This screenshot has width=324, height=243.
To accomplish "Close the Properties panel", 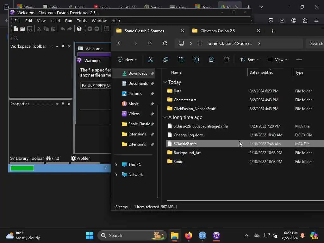I will [x=69, y=104].
